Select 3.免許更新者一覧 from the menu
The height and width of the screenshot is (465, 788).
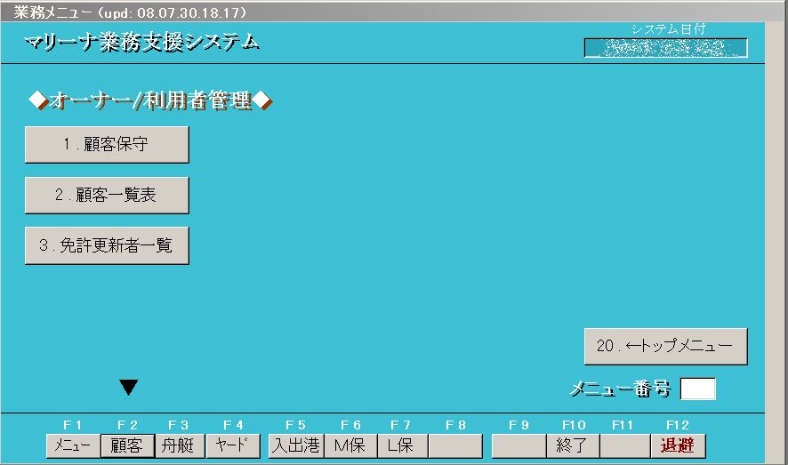pyautogui.click(x=107, y=246)
